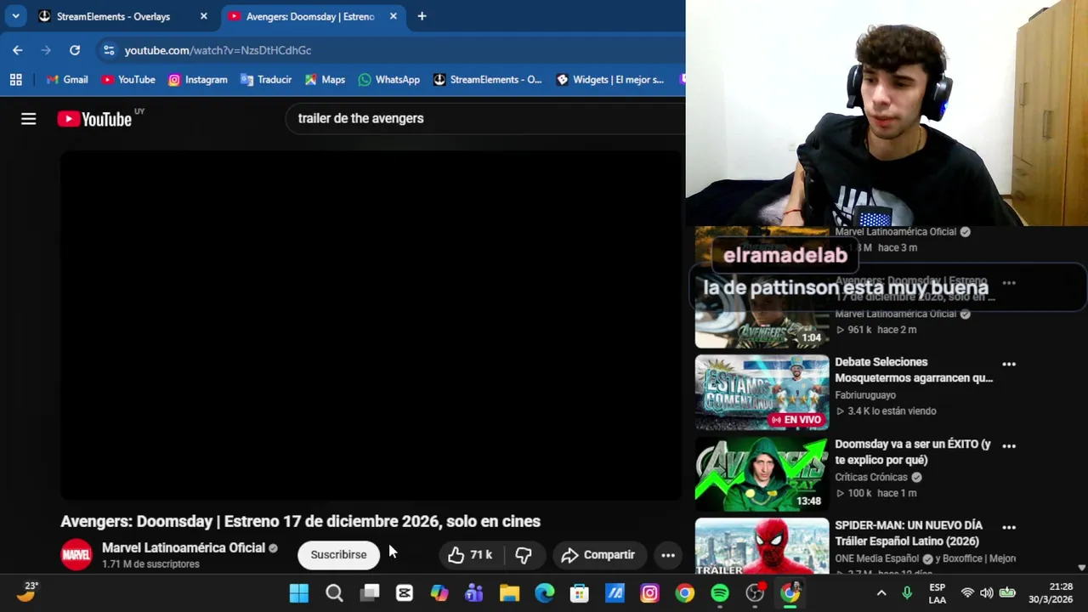The image size is (1088, 612).
Task: Open Microsoft Store from taskbar
Action: [580, 593]
